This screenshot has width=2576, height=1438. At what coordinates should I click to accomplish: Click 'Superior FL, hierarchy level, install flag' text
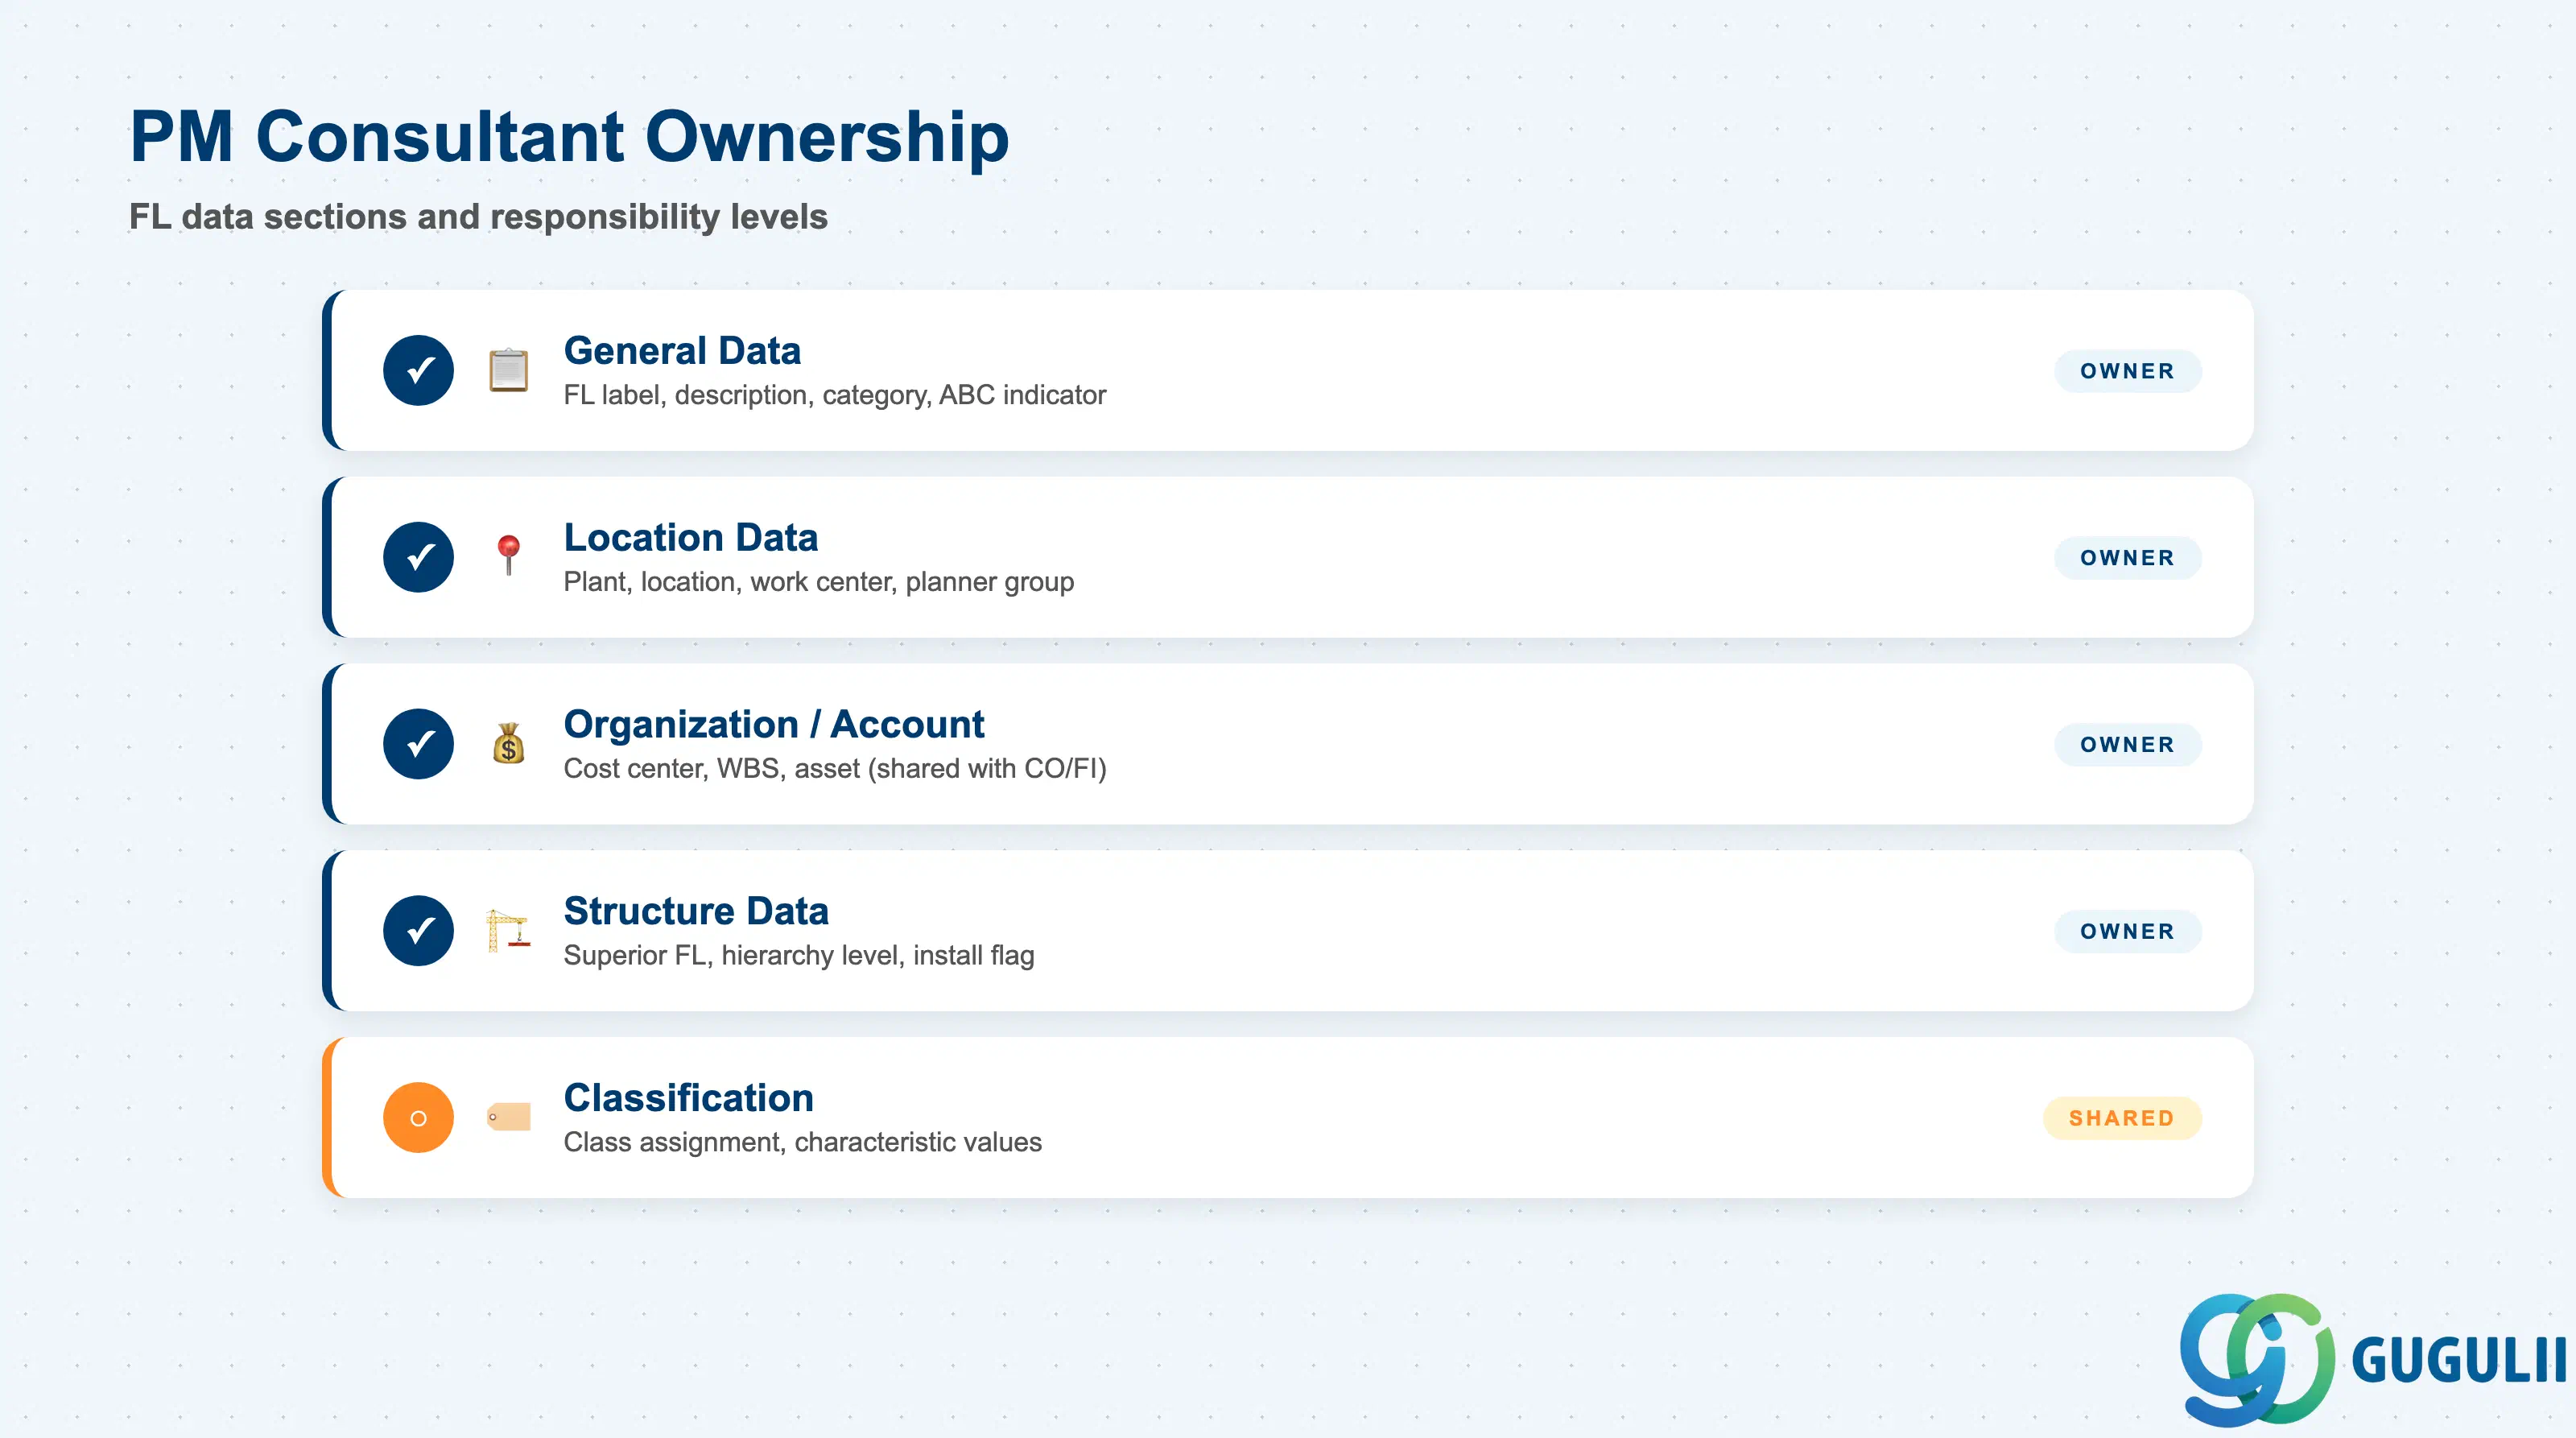pyautogui.click(x=799, y=956)
